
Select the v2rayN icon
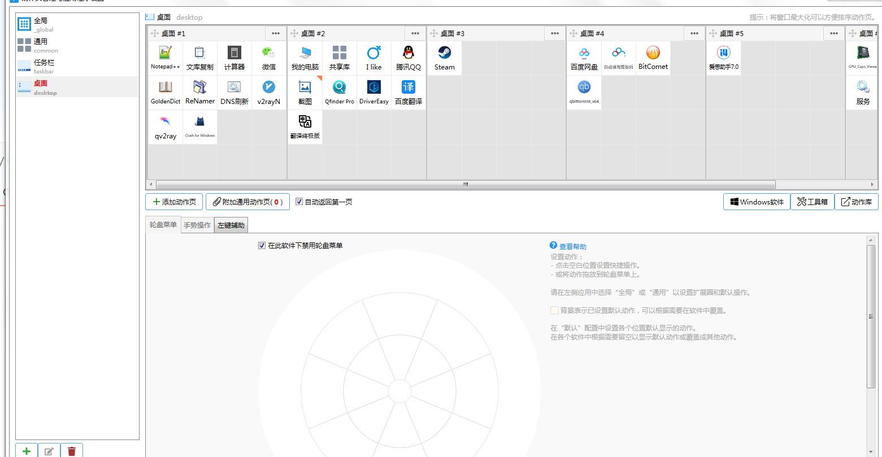coord(269,92)
